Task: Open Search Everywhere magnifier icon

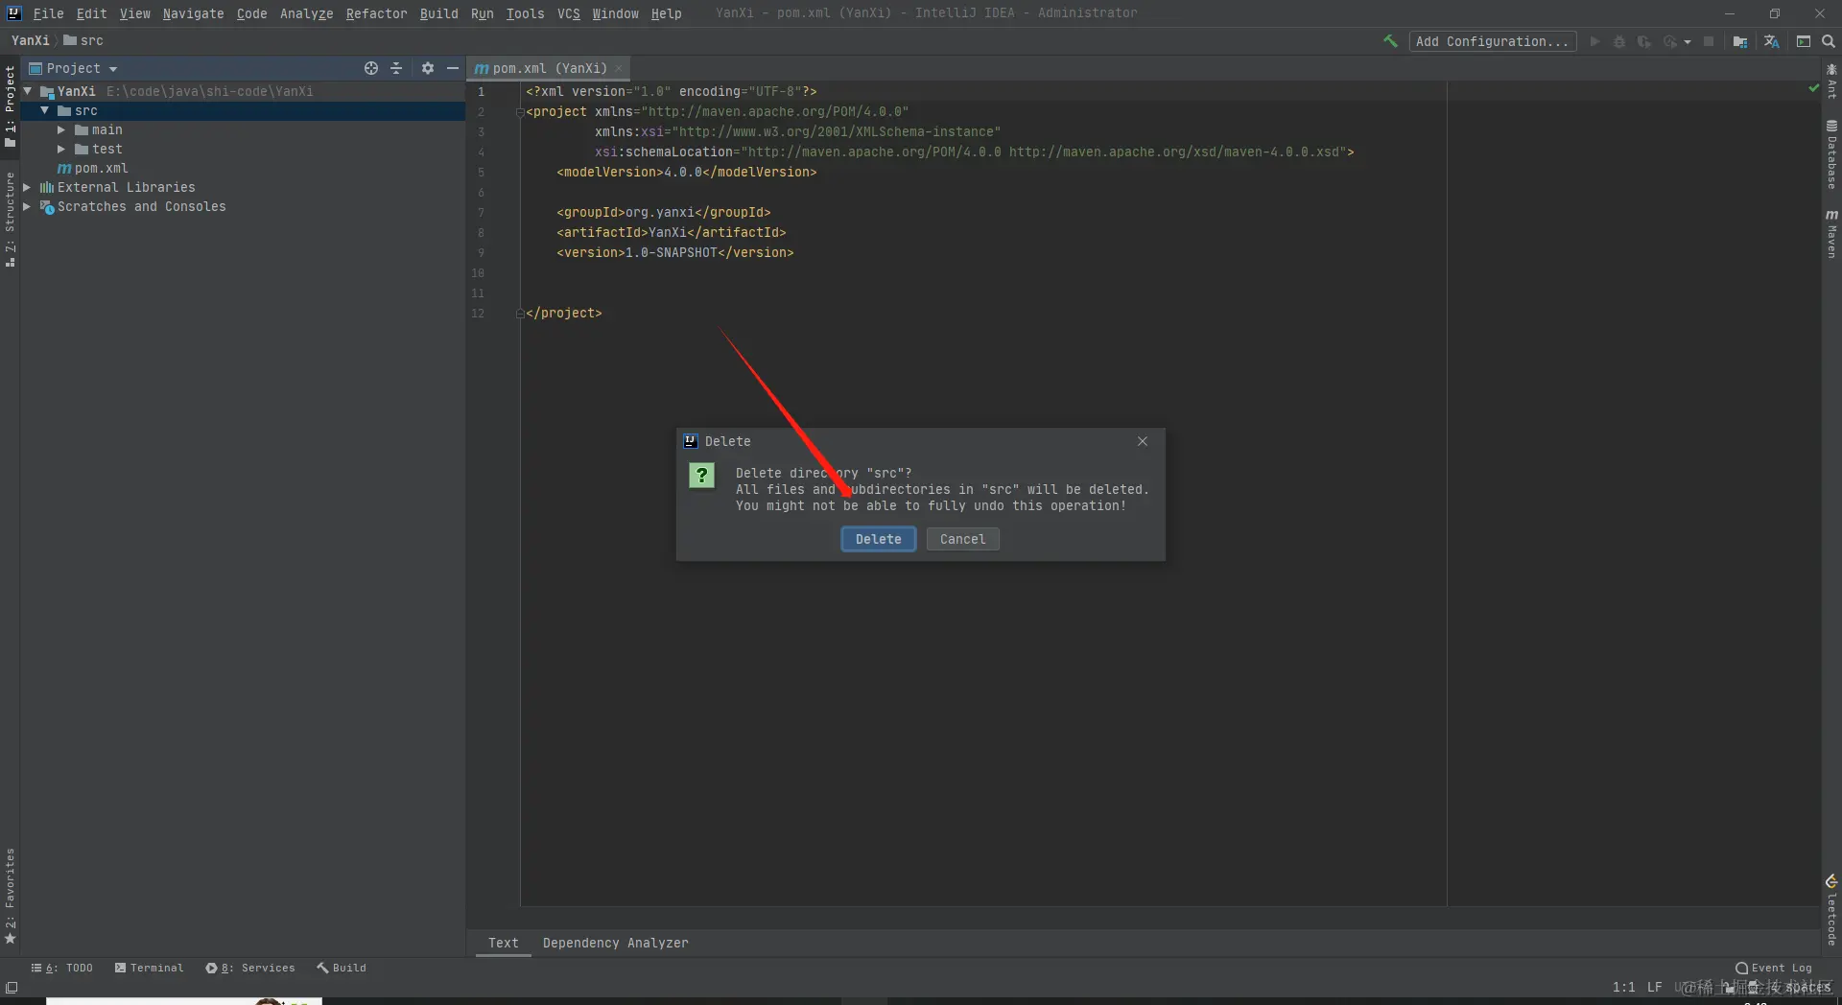Action: pyautogui.click(x=1829, y=41)
